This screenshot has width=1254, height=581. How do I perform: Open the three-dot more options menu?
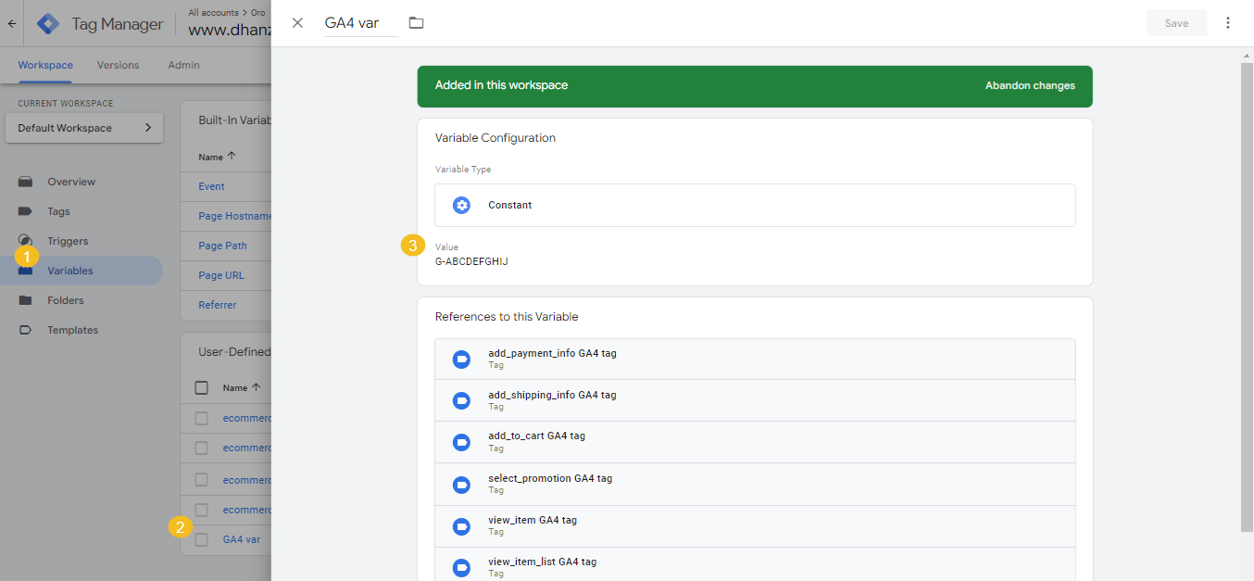click(x=1228, y=23)
